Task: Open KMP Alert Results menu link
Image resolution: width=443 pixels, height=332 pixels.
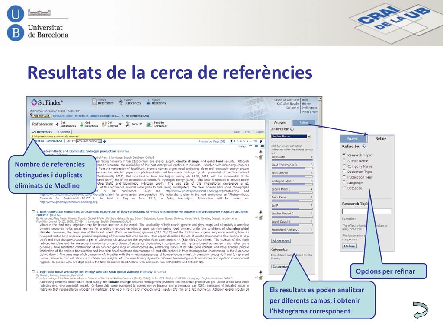Action: tap(288, 104)
